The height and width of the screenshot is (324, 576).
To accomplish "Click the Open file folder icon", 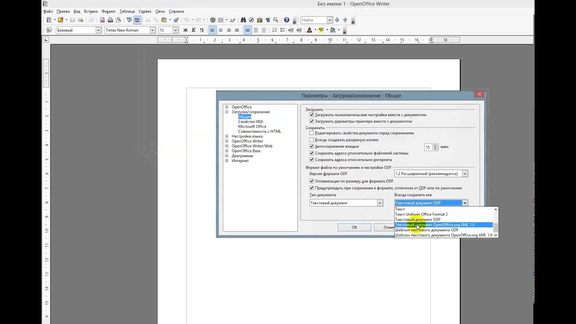I will point(61,20).
